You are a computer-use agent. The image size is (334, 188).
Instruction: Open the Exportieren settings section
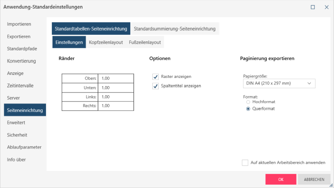(x=18, y=37)
